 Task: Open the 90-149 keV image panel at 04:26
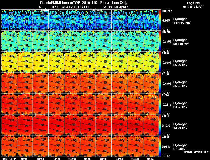(x=72, y=41)
